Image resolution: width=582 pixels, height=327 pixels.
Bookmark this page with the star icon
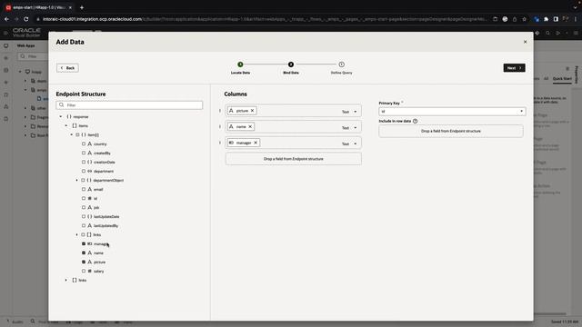click(x=524, y=19)
